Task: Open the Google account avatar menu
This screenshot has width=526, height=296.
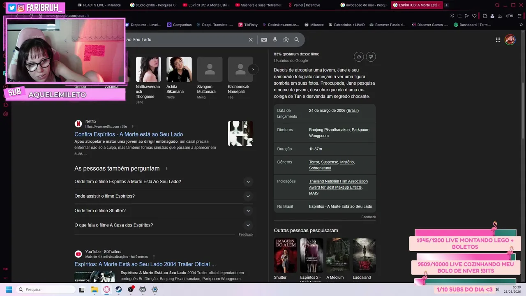Action: click(x=510, y=40)
